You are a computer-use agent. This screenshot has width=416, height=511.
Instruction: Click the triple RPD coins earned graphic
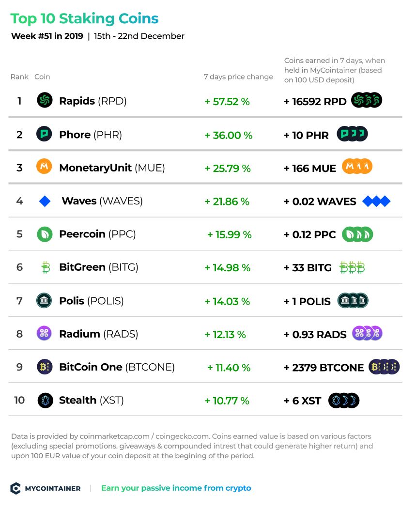367,100
